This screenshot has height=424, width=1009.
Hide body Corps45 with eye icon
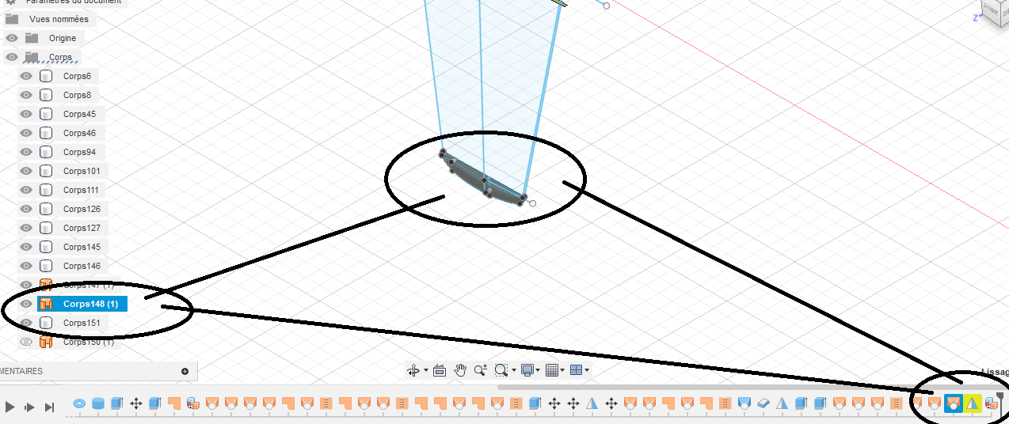pyautogui.click(x=26, y=114)
